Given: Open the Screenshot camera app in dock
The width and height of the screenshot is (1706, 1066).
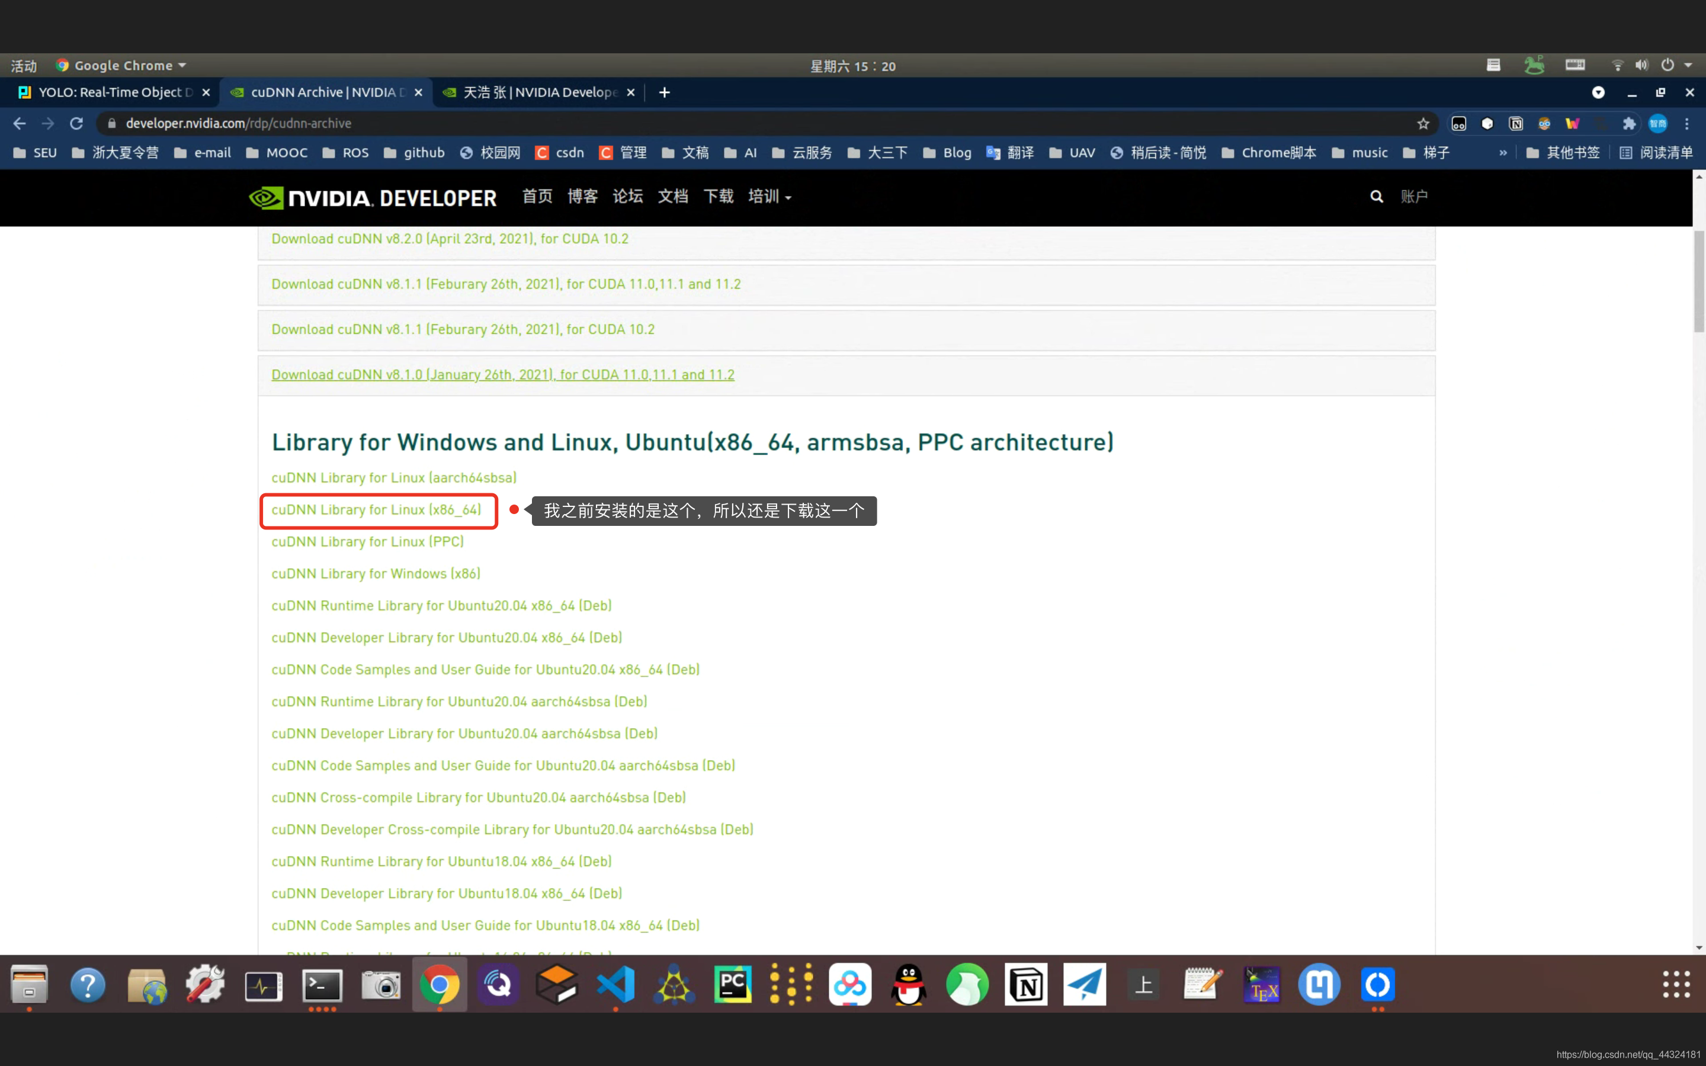Looking at the screenshot, I should pyautogui.click(x=381, y=984).
